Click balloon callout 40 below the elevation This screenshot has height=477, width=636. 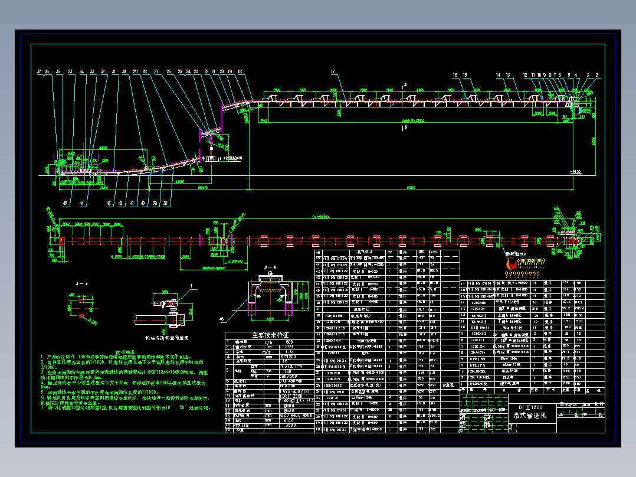pos(143,204)
